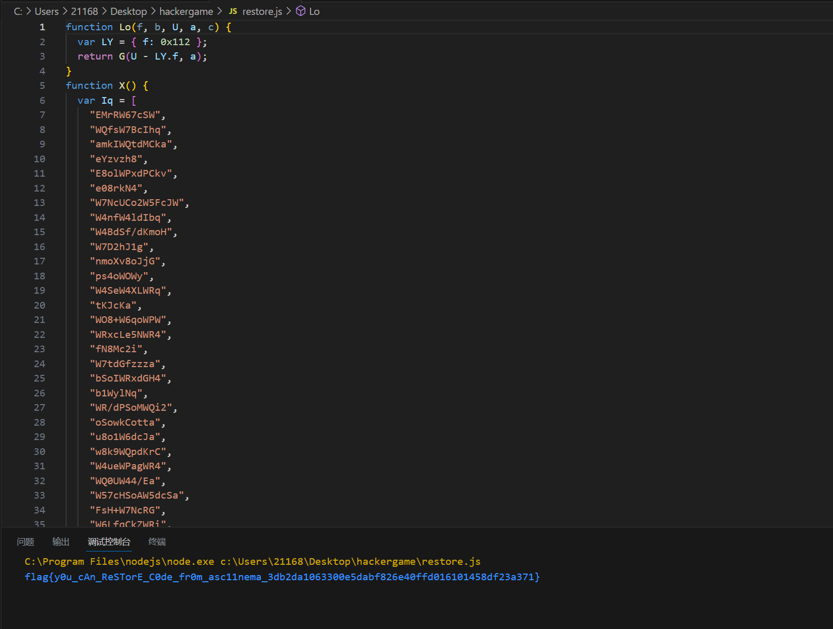Click line number 1 in the gutter

click(x=42, y=27)
